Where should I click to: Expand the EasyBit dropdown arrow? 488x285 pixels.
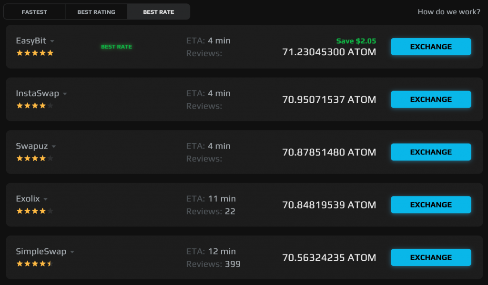tap(52, 41)
